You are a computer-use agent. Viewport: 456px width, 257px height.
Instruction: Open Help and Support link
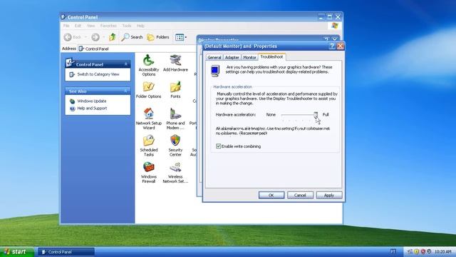point(92,108)
